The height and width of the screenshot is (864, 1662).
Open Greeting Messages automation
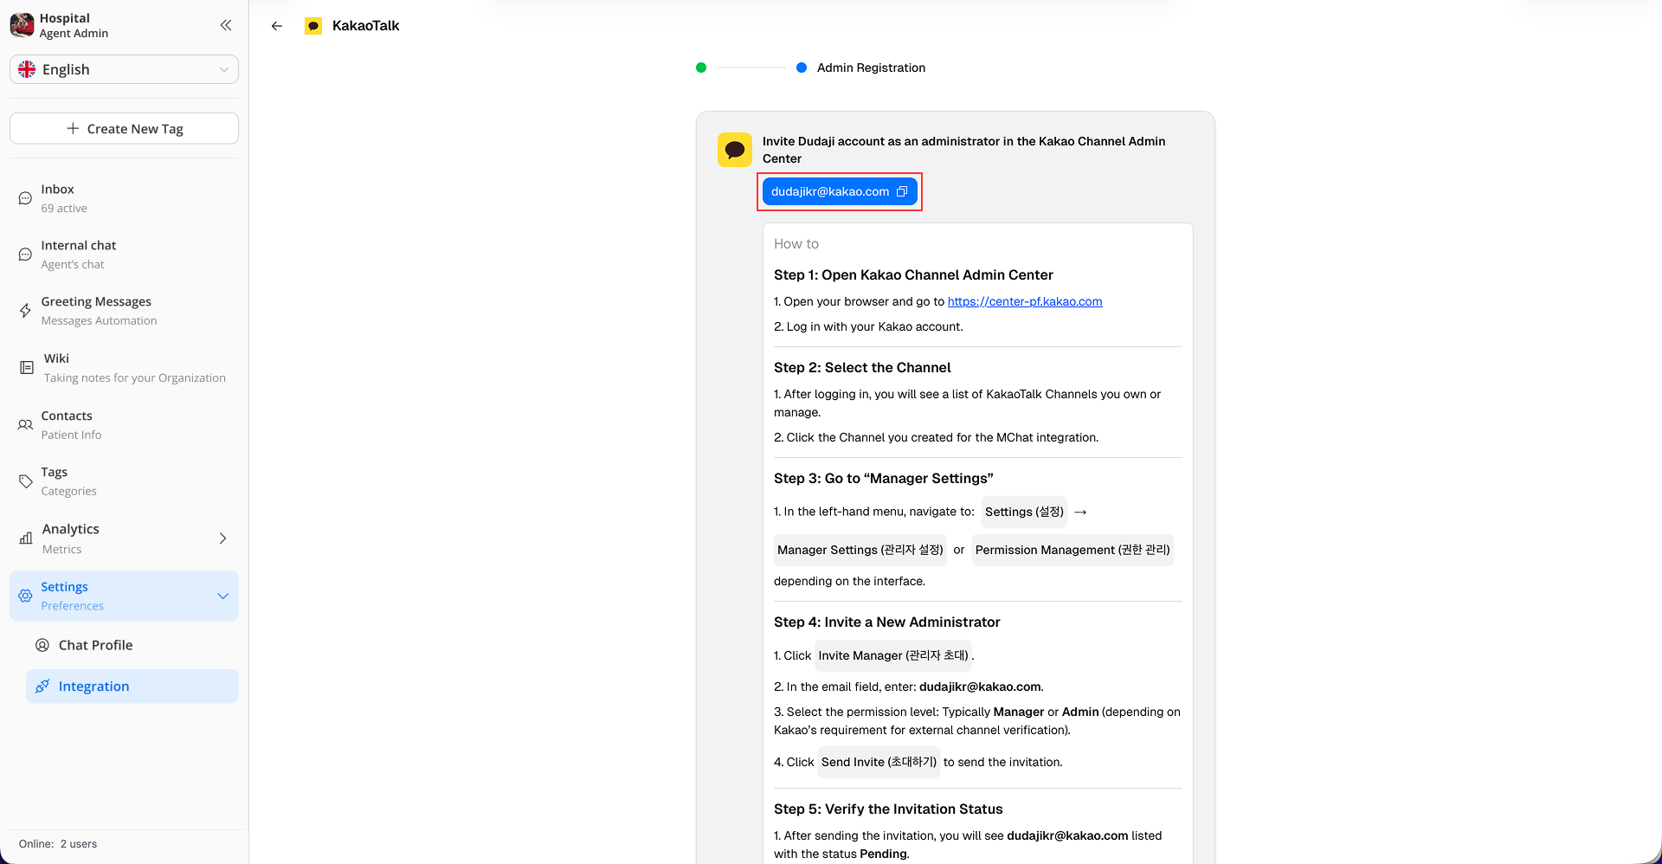(96, 310)
